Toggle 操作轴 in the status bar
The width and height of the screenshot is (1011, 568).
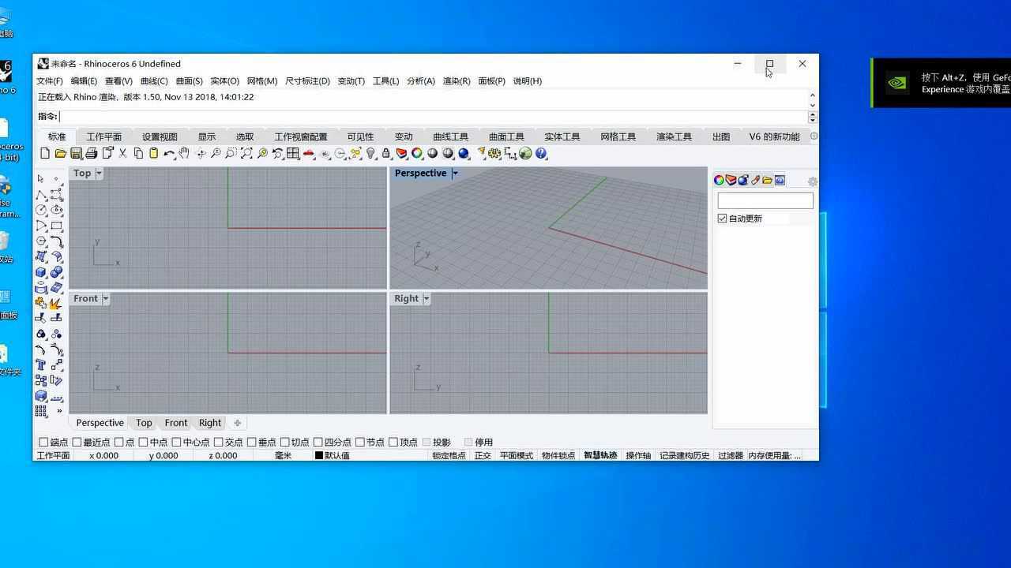638,456
